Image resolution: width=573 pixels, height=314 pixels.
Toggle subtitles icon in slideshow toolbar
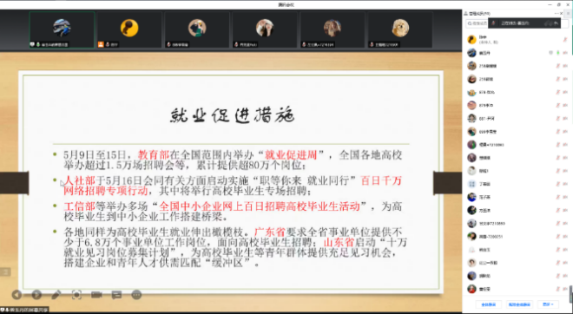(x=116, y=295)
